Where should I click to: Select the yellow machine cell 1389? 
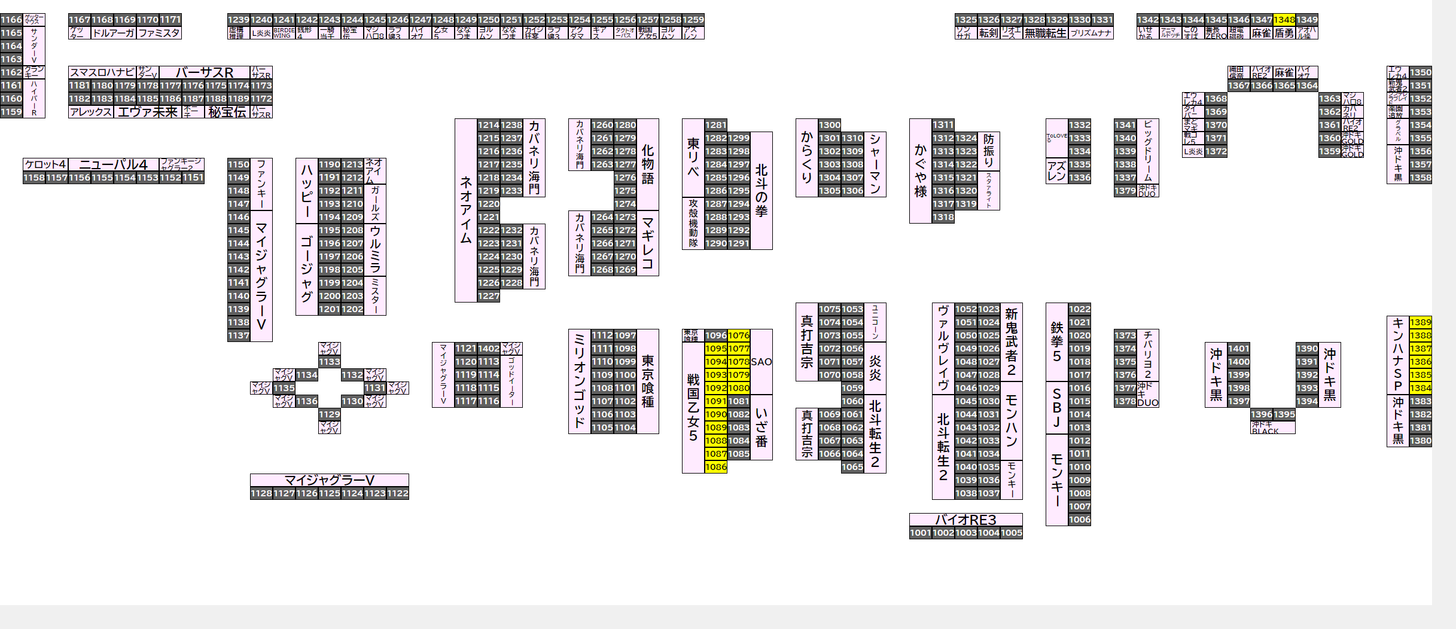1421,322
